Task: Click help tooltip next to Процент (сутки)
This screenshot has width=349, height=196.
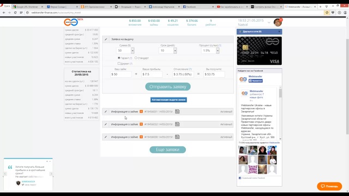Action: (220, 45)
